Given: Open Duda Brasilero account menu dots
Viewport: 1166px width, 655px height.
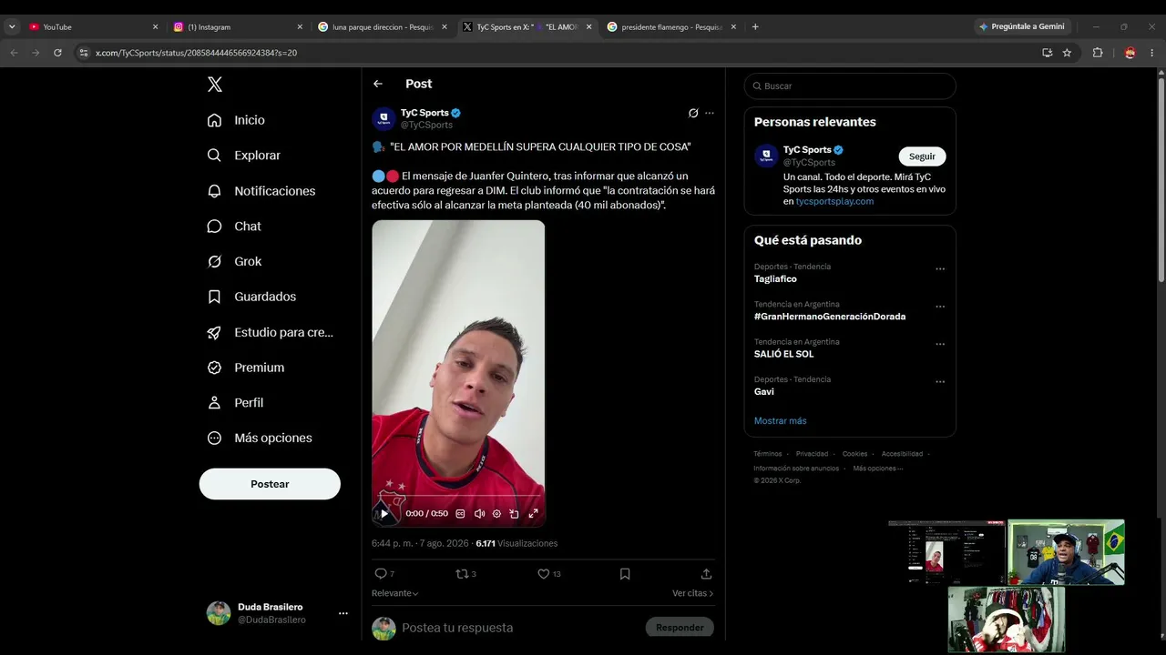Looking at the screenshot, I should click(x=343, y=613).
